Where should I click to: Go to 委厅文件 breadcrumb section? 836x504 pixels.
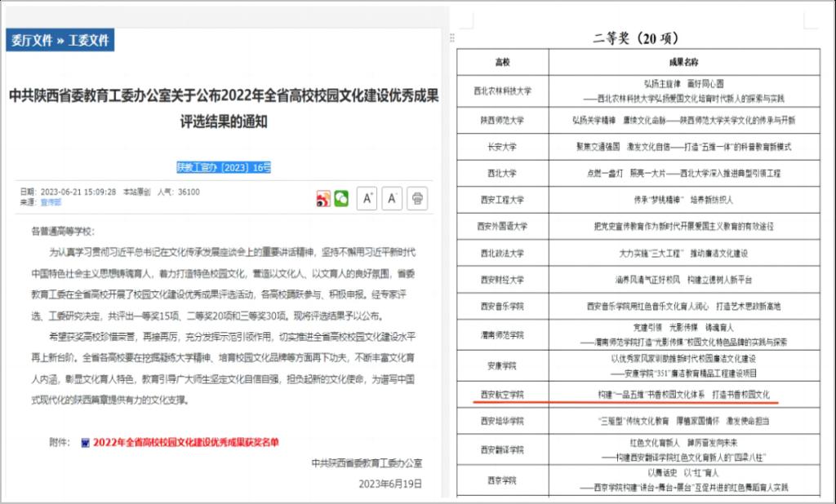[x=31, y=41]
